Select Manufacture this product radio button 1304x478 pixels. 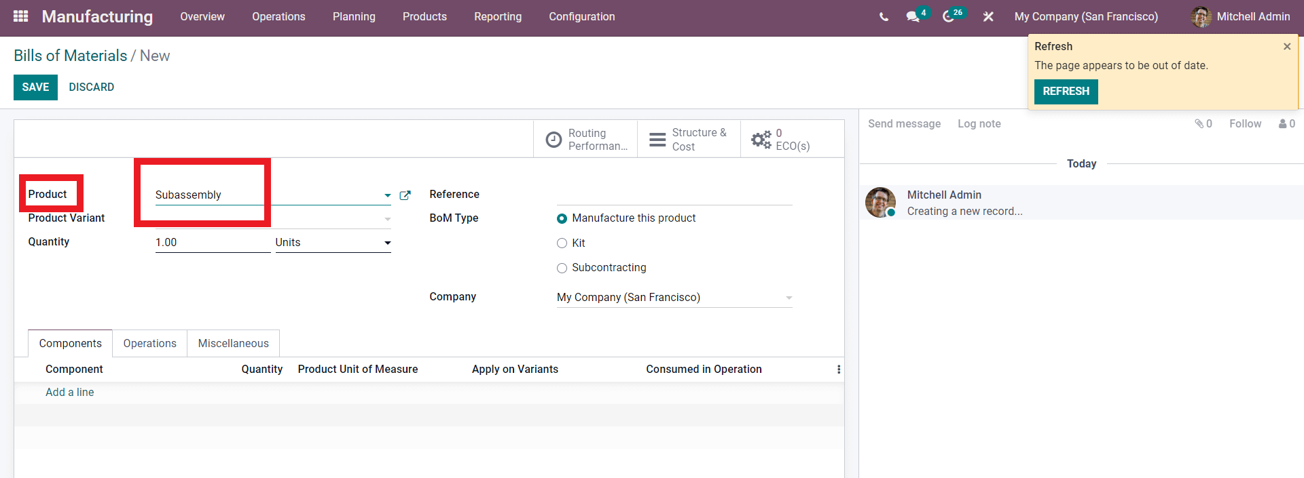click(x=562, y=218)
